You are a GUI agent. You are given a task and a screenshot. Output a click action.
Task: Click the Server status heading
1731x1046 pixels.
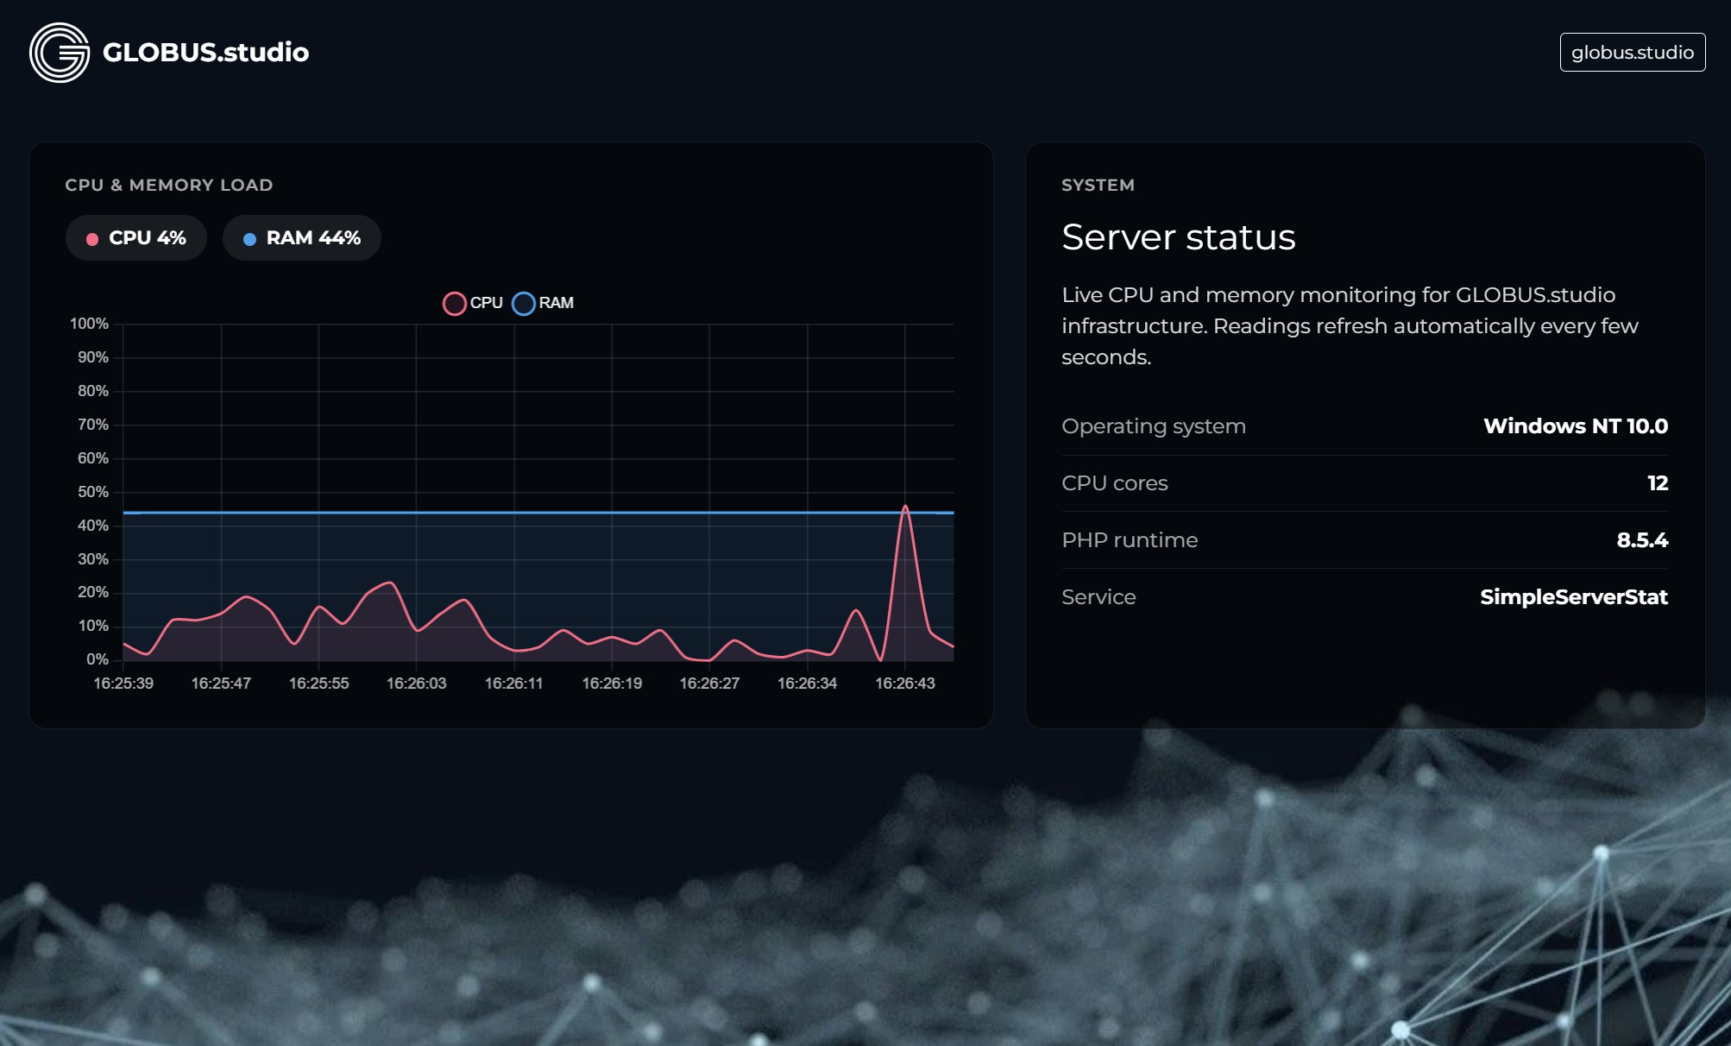click(x=1178, y=237)
